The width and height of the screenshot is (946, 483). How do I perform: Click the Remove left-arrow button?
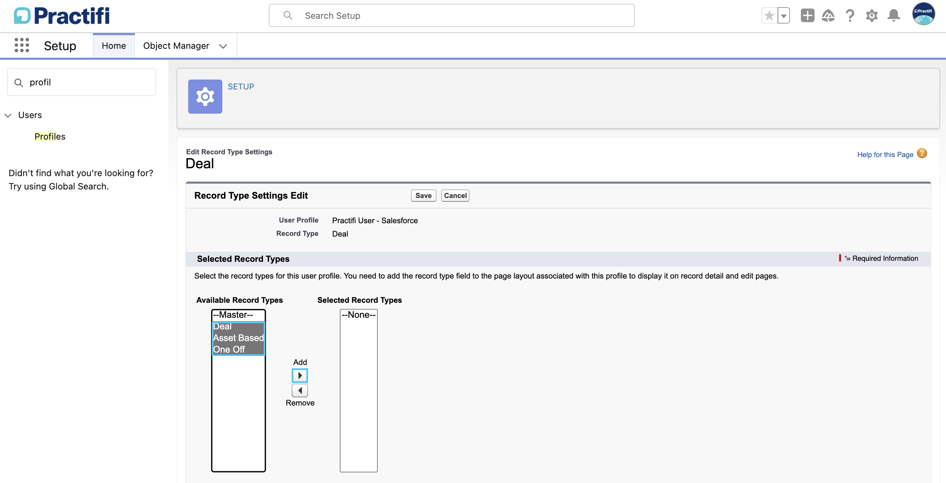click(300, 390)
